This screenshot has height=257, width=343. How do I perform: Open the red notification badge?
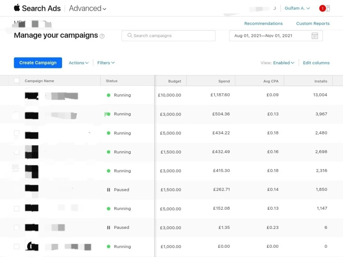click(x=322, y=8)
